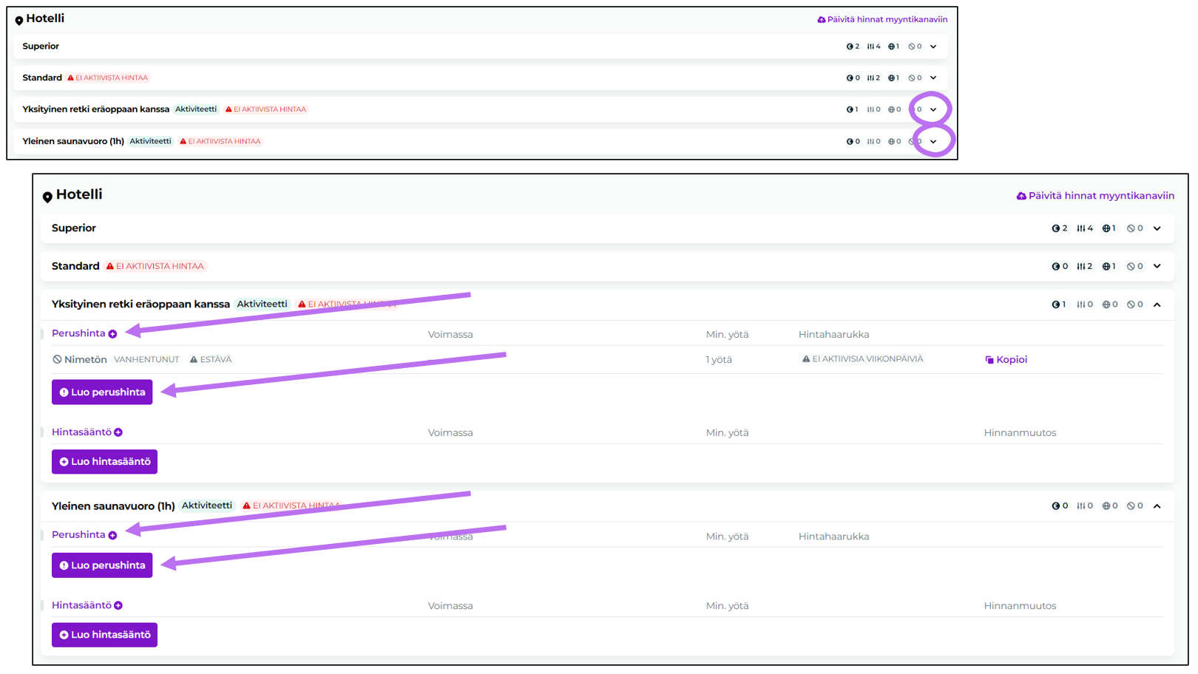Click blocked icon next to Nimetön price
The width and height of the screenshot is (1198, 674).
click(57, 359)
